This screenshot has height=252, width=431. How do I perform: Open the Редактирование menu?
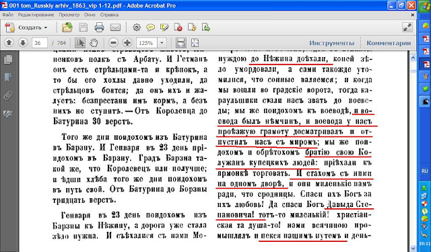pos(36,15)
